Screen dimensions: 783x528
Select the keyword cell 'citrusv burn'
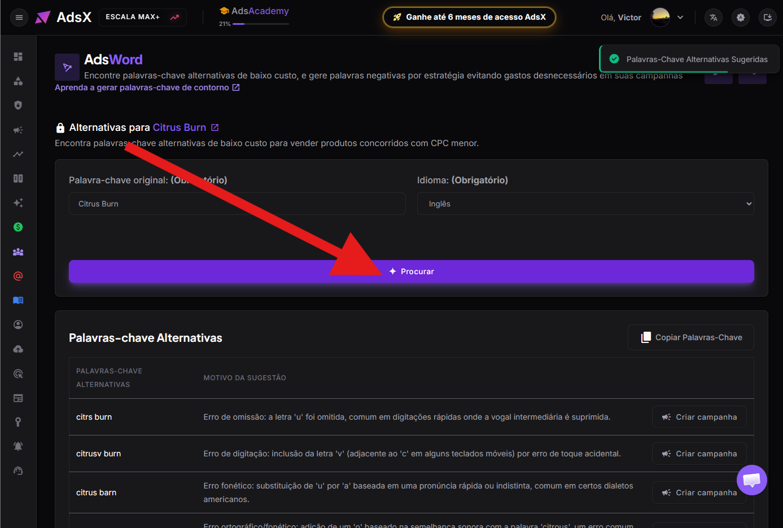99,454
